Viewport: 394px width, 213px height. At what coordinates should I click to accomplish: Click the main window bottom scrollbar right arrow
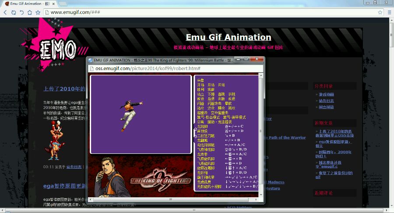point(387,210)
